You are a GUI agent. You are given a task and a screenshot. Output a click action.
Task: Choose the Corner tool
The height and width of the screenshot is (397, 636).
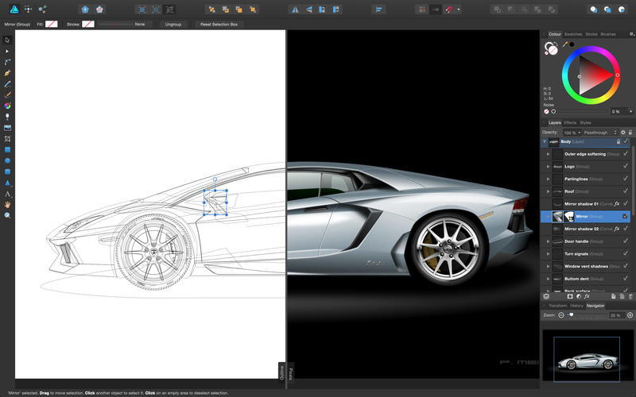7,62
